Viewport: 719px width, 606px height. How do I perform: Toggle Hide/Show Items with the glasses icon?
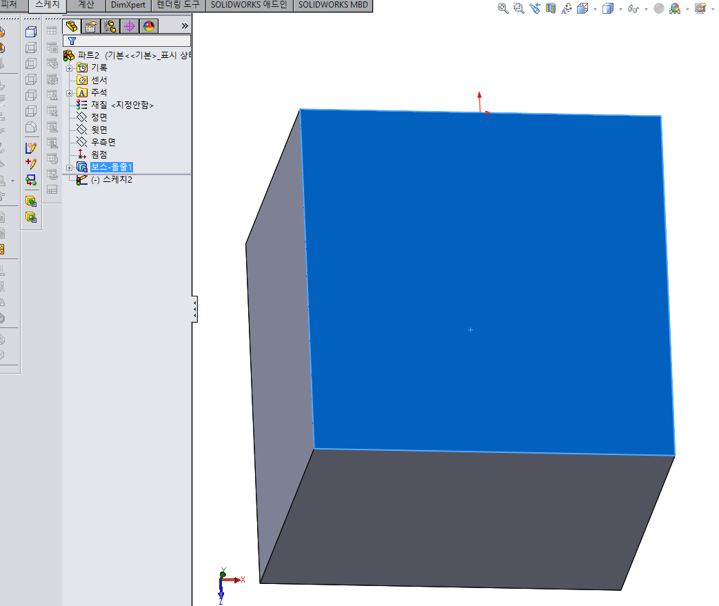pos(633,9)
